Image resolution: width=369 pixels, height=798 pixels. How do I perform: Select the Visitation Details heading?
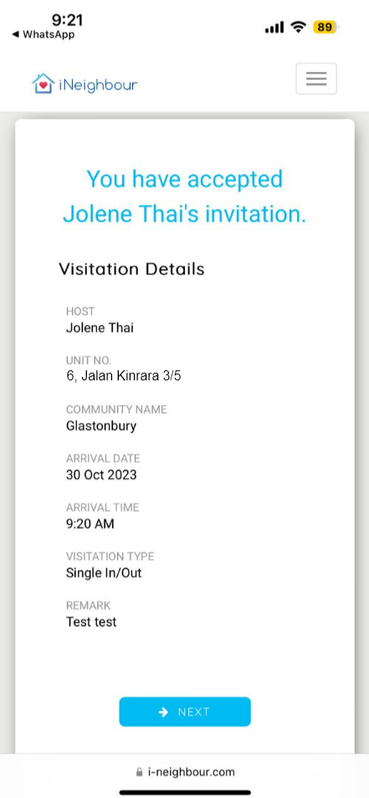[x=131, y=269]
